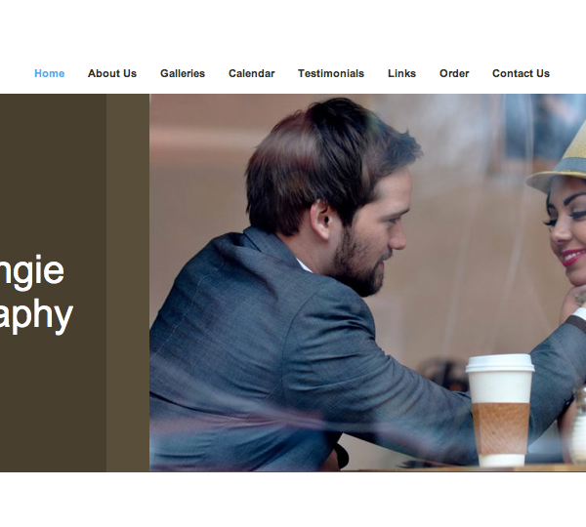The width and height of the screenshot is (586, 527).
Task: Click the white coffee cup in the photo
Action: coord(500,410)
